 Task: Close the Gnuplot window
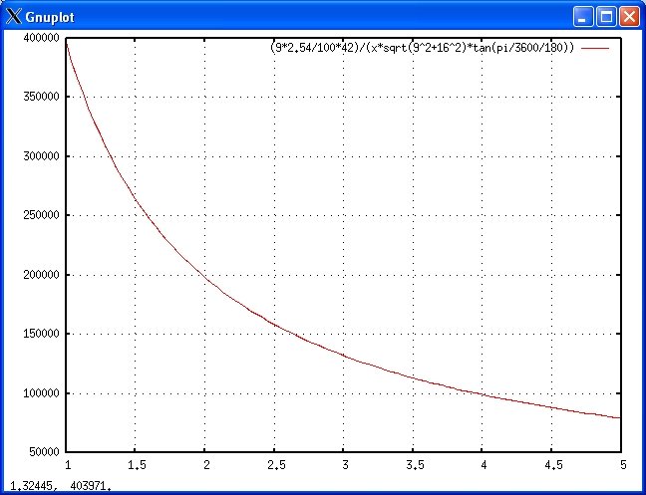tap(629, 17)
